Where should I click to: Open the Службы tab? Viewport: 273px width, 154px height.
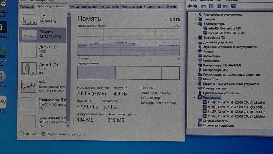171,7
